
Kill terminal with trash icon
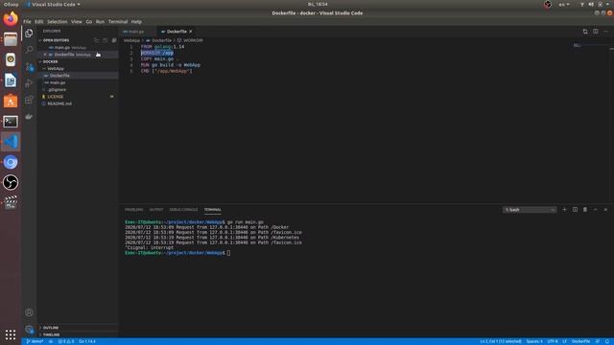point(585,210)
